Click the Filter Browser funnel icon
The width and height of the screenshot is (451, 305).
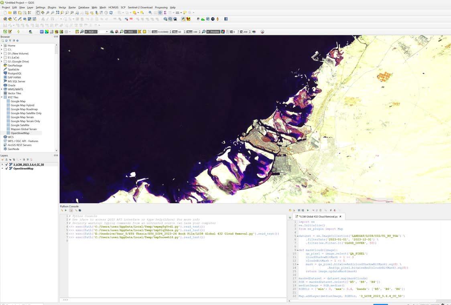[10, 40]
